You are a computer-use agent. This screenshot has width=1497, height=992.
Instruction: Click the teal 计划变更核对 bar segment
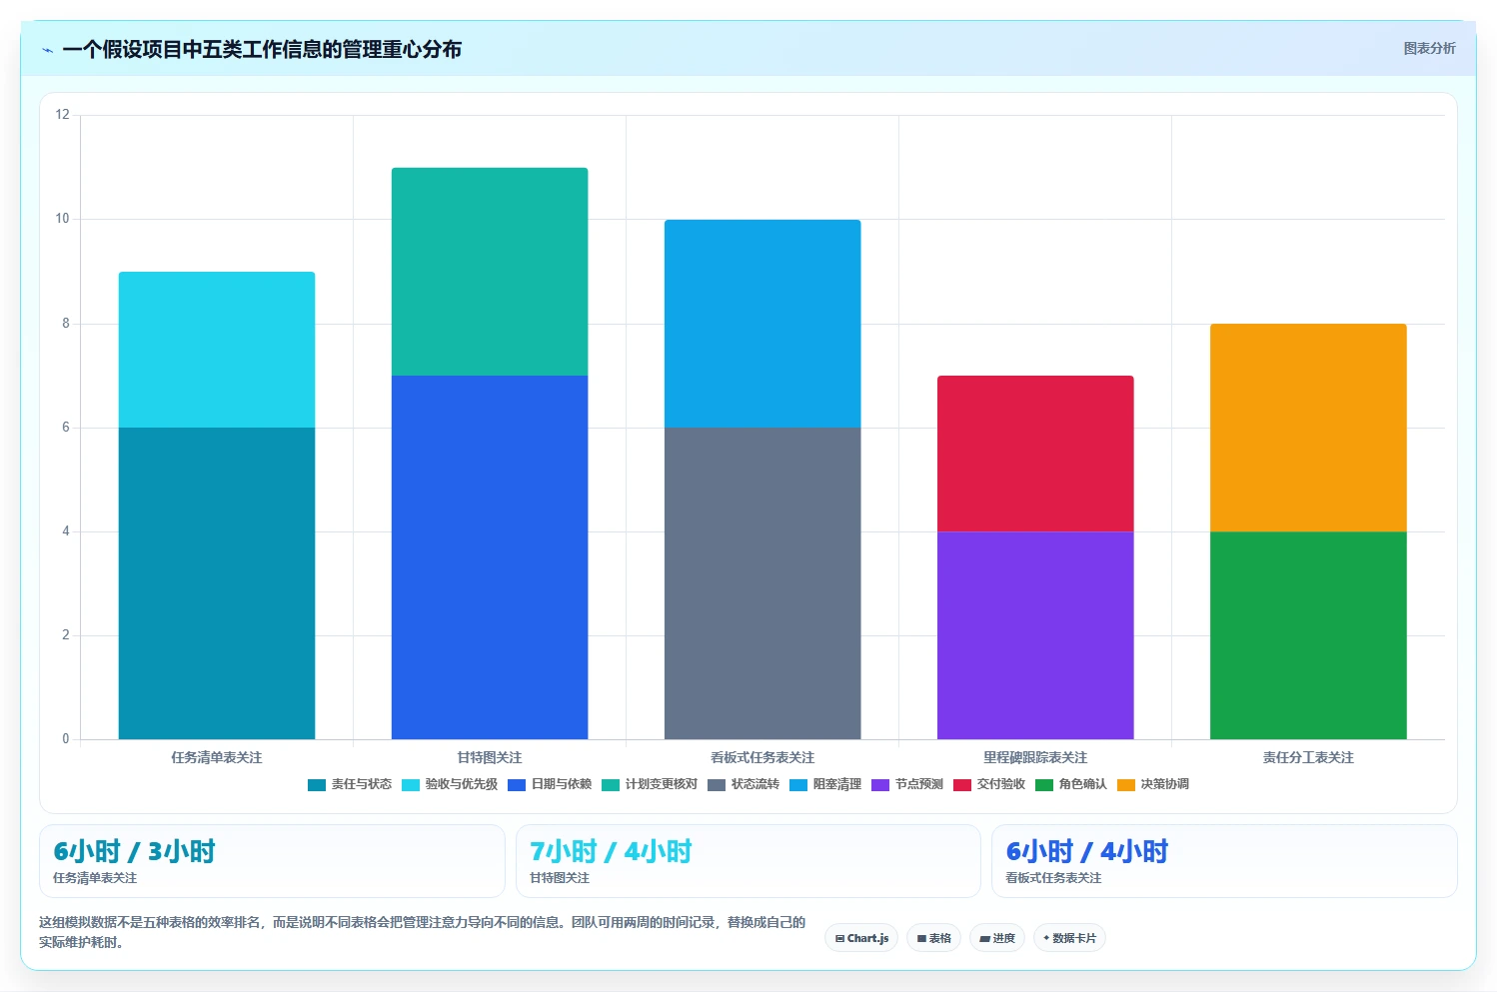490,272
